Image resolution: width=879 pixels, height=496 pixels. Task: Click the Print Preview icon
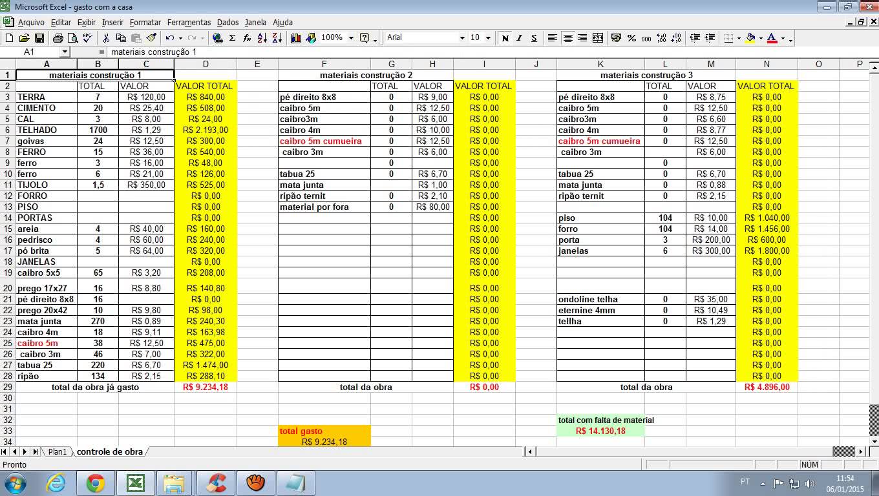click(73, 38)
